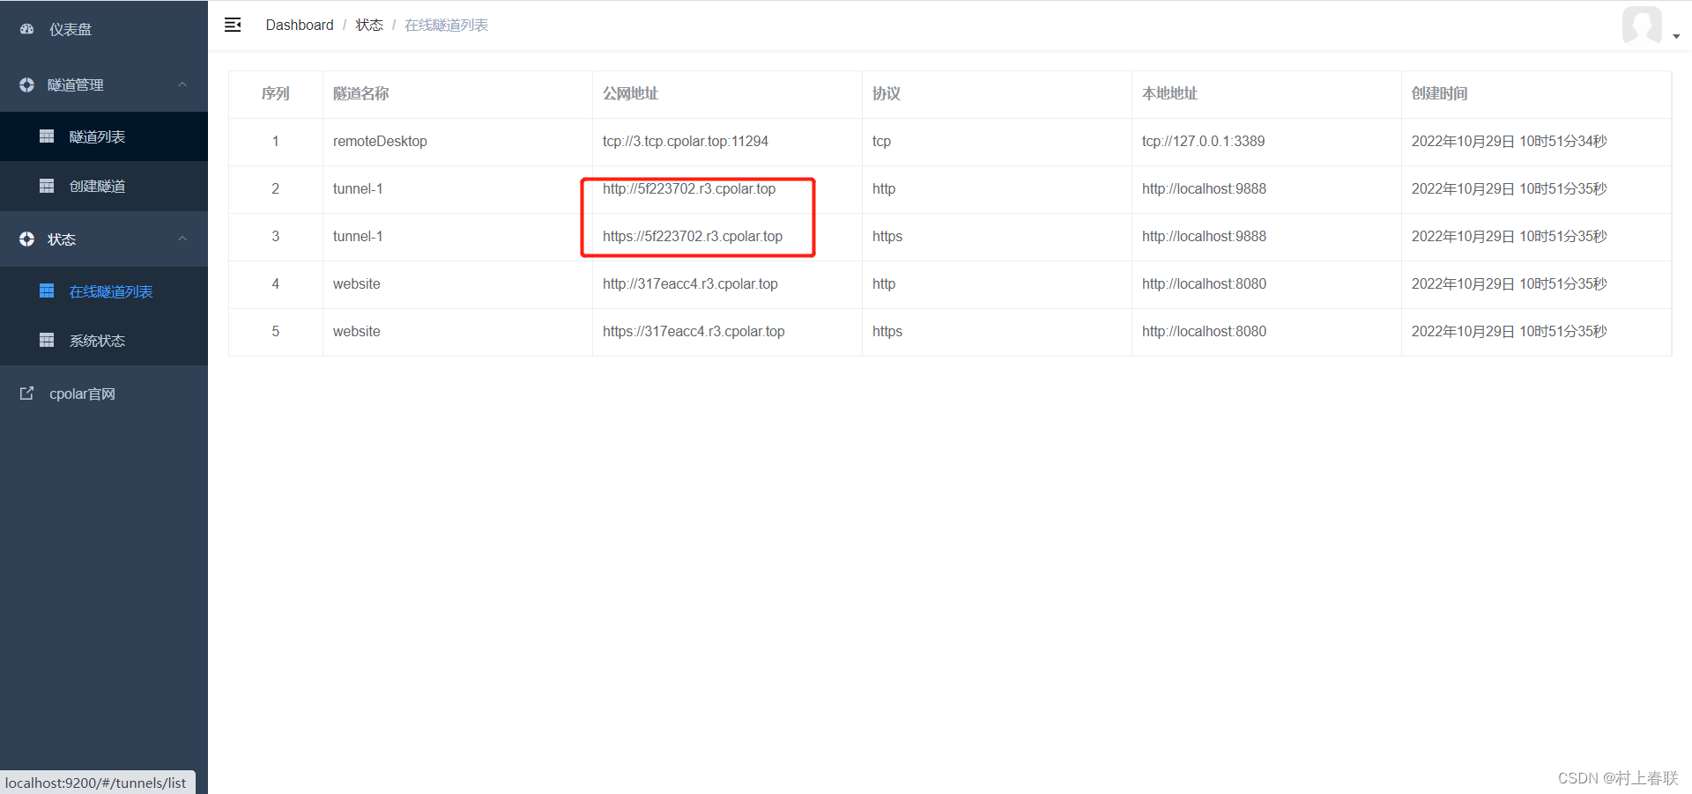Collapse the 状态 menu section
This screenshot has width=1692, height=794.
tap(182, 239)
